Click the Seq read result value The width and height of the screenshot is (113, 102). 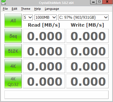coord(44,36)
